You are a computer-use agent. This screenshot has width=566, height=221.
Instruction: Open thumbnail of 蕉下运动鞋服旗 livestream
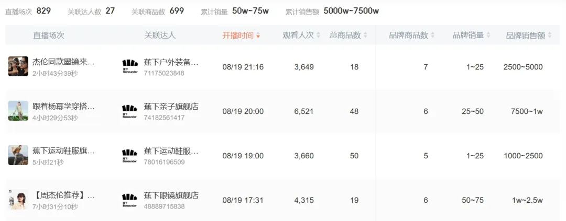click(x=18, y=155)
